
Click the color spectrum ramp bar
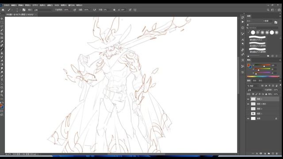point(263,76)
